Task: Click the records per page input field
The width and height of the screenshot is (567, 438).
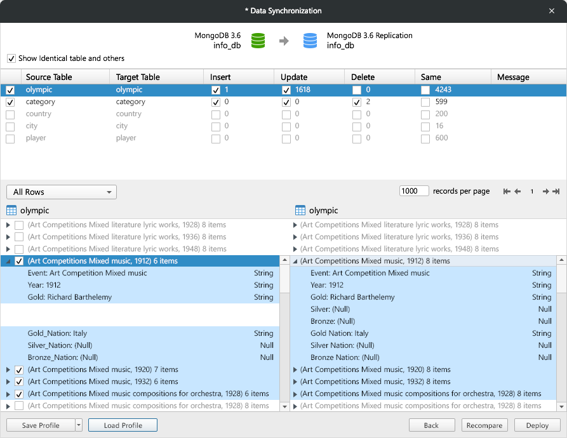Action: pyautogui.click(x=414, y=191)
